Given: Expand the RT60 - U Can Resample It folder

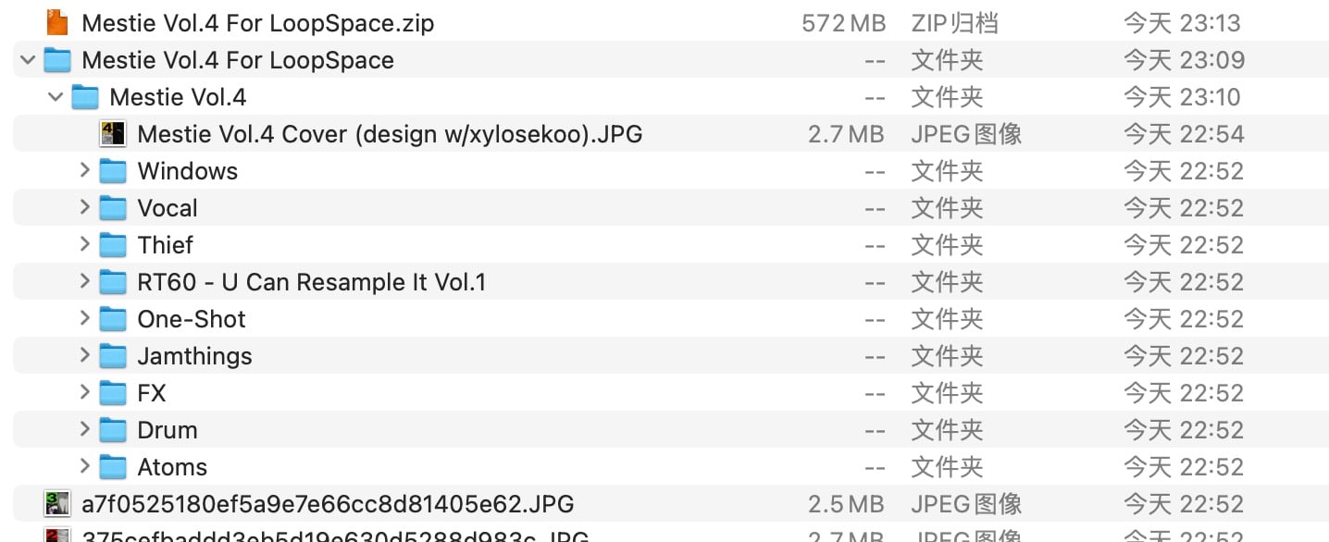Looking at the screenshot, I should (x=84, y=281).
